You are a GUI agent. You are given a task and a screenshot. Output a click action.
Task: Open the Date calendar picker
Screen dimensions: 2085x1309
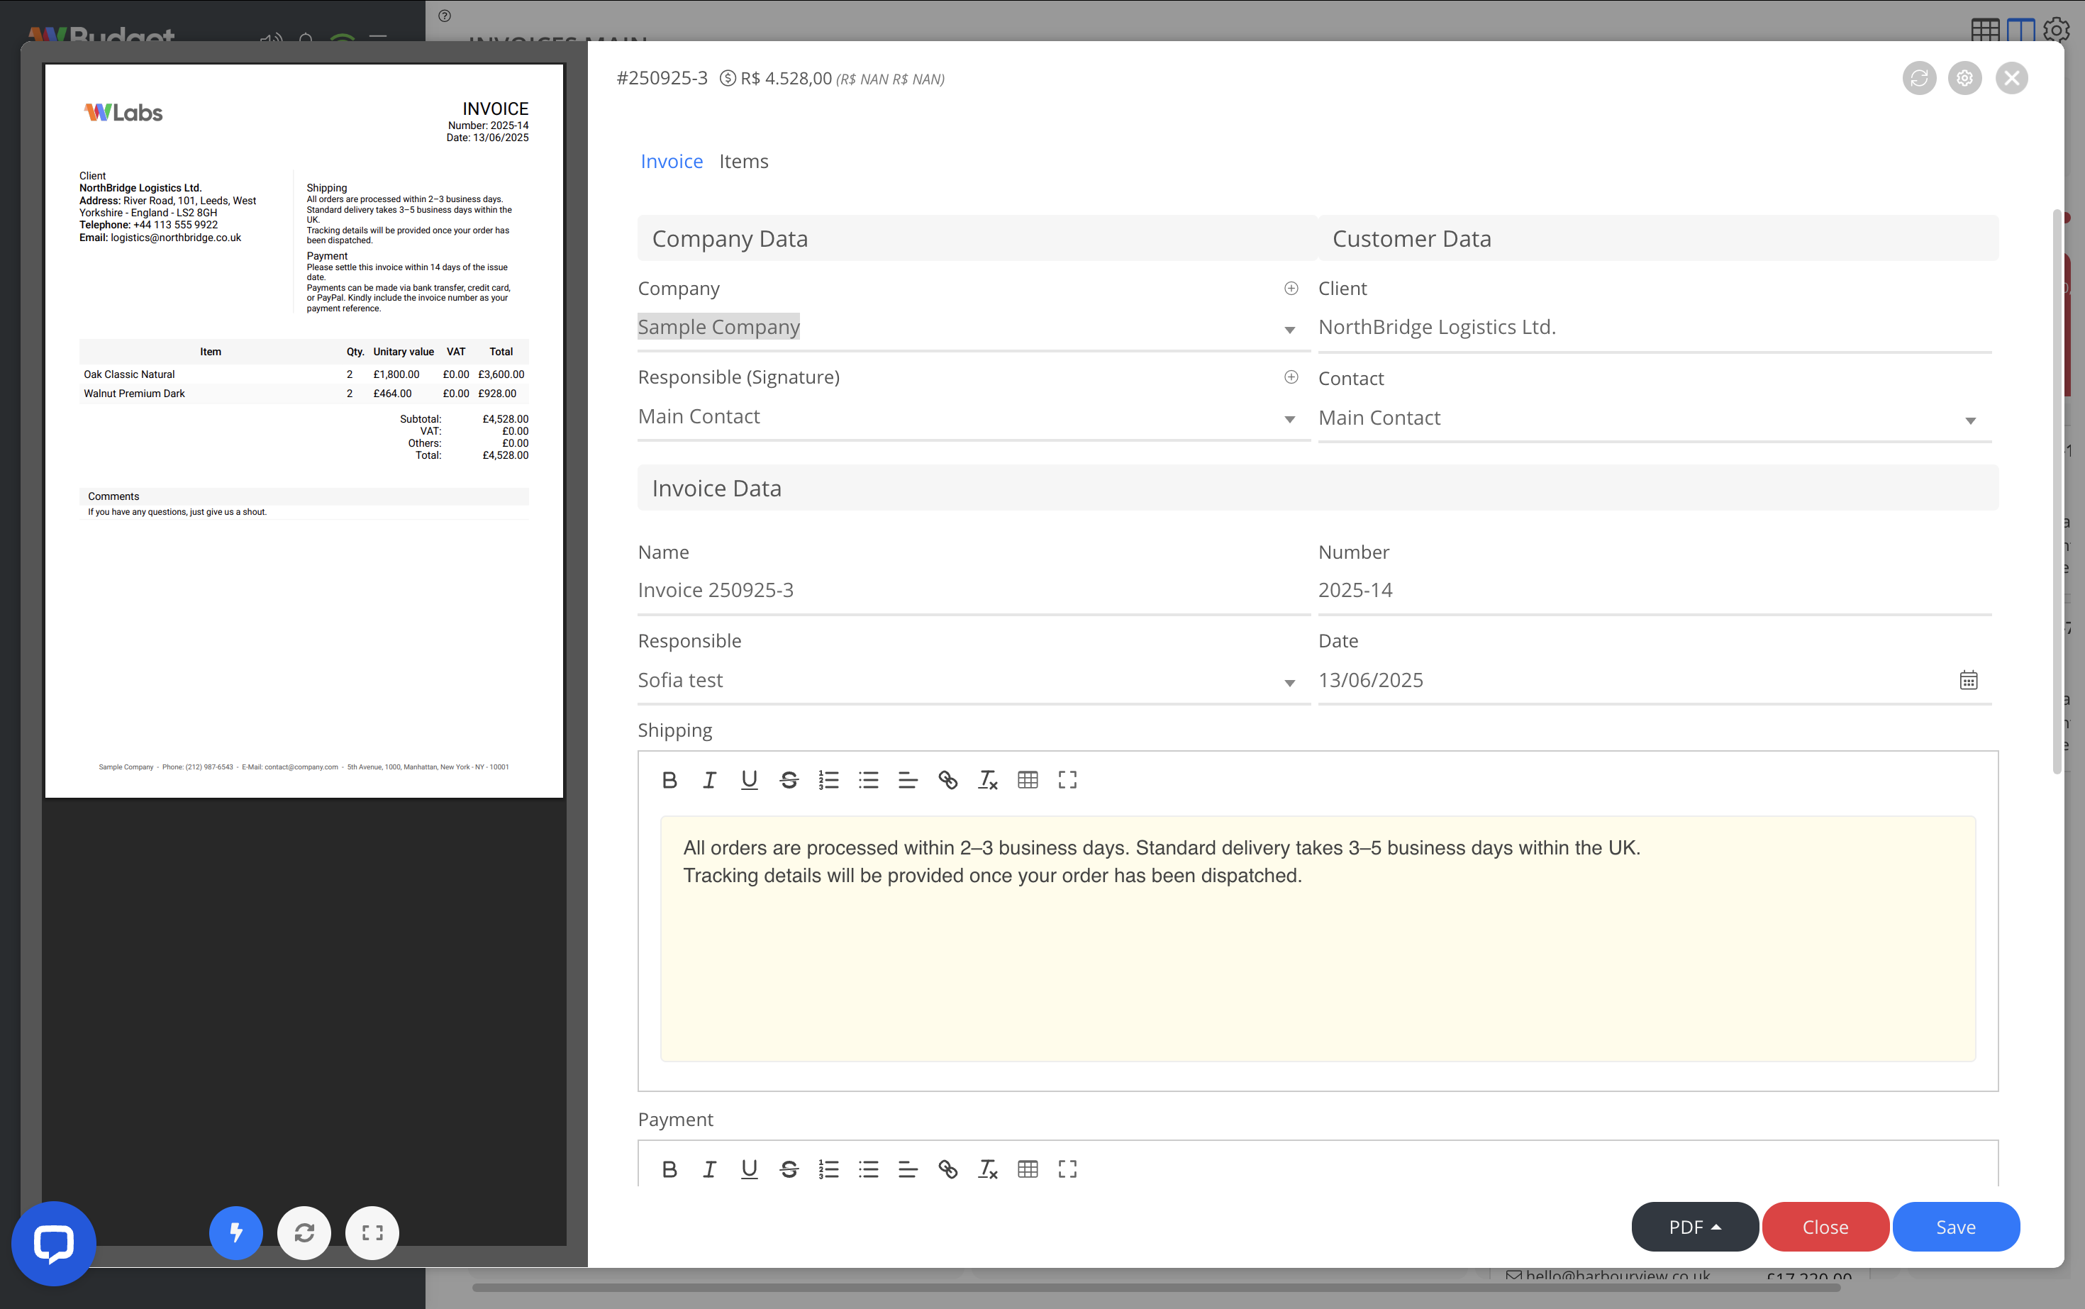click(x=1969, y=679)
